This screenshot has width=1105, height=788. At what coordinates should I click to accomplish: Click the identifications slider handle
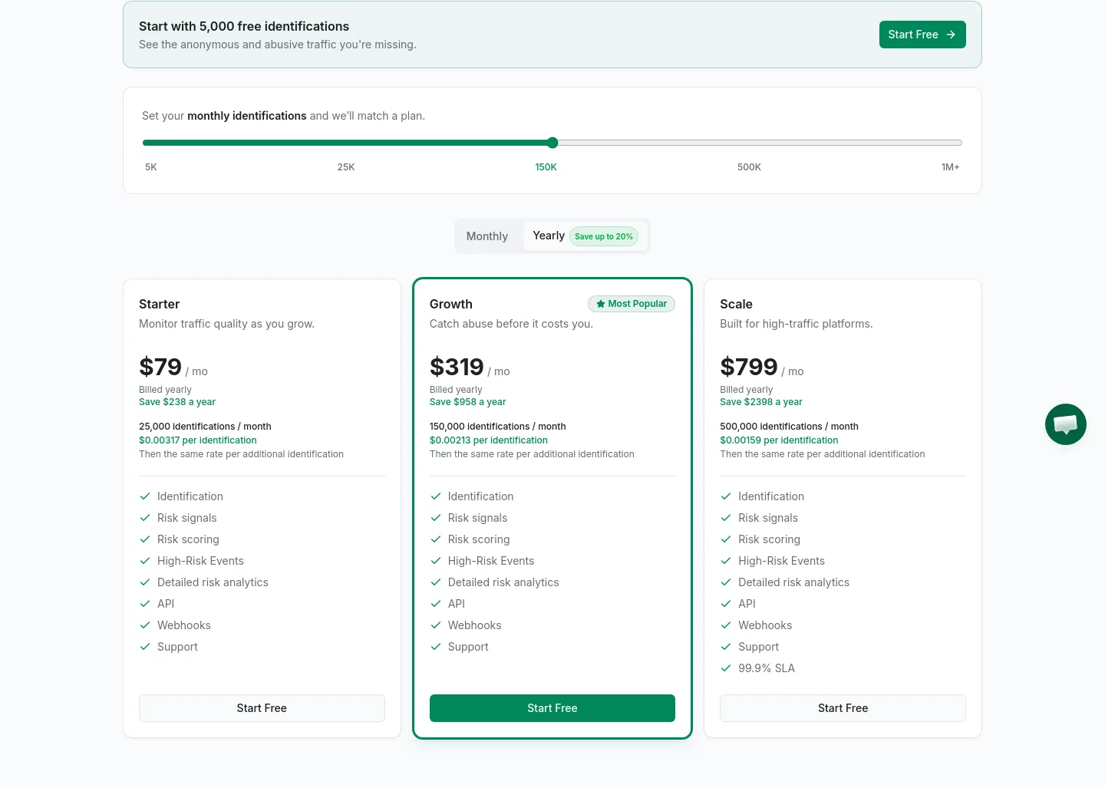[x=552, y=143]
